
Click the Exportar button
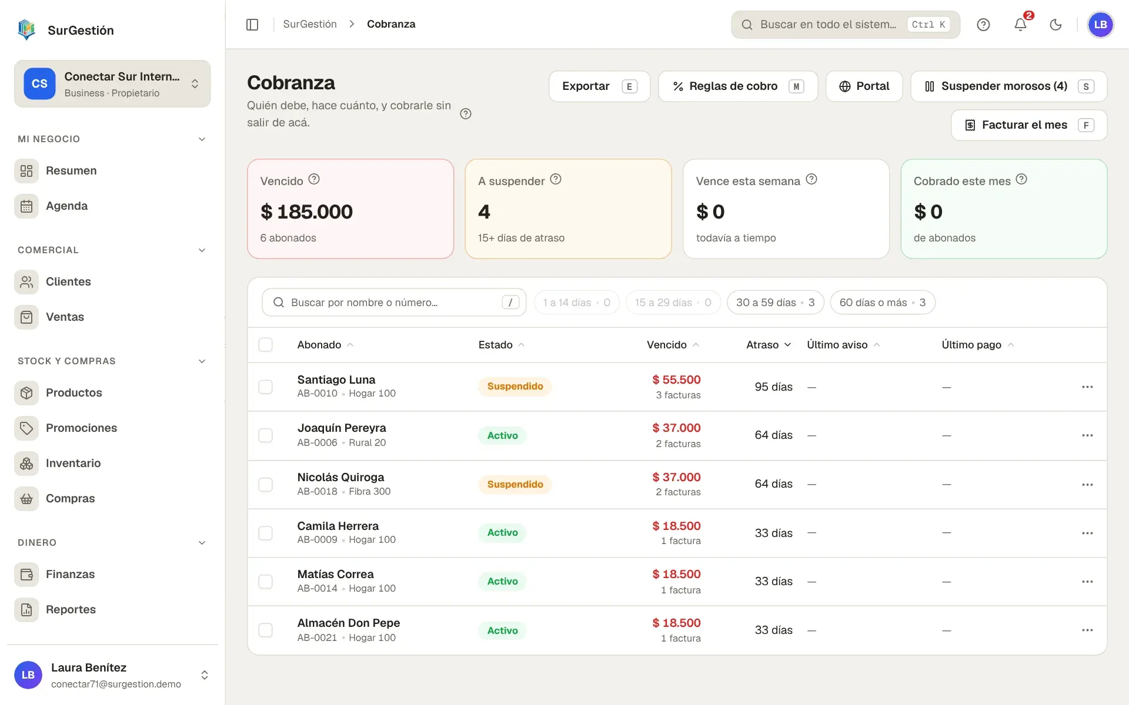pos(599,86)
